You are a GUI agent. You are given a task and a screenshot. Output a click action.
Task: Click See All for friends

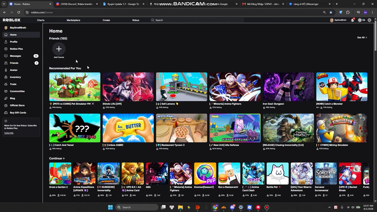pos(362,37)
